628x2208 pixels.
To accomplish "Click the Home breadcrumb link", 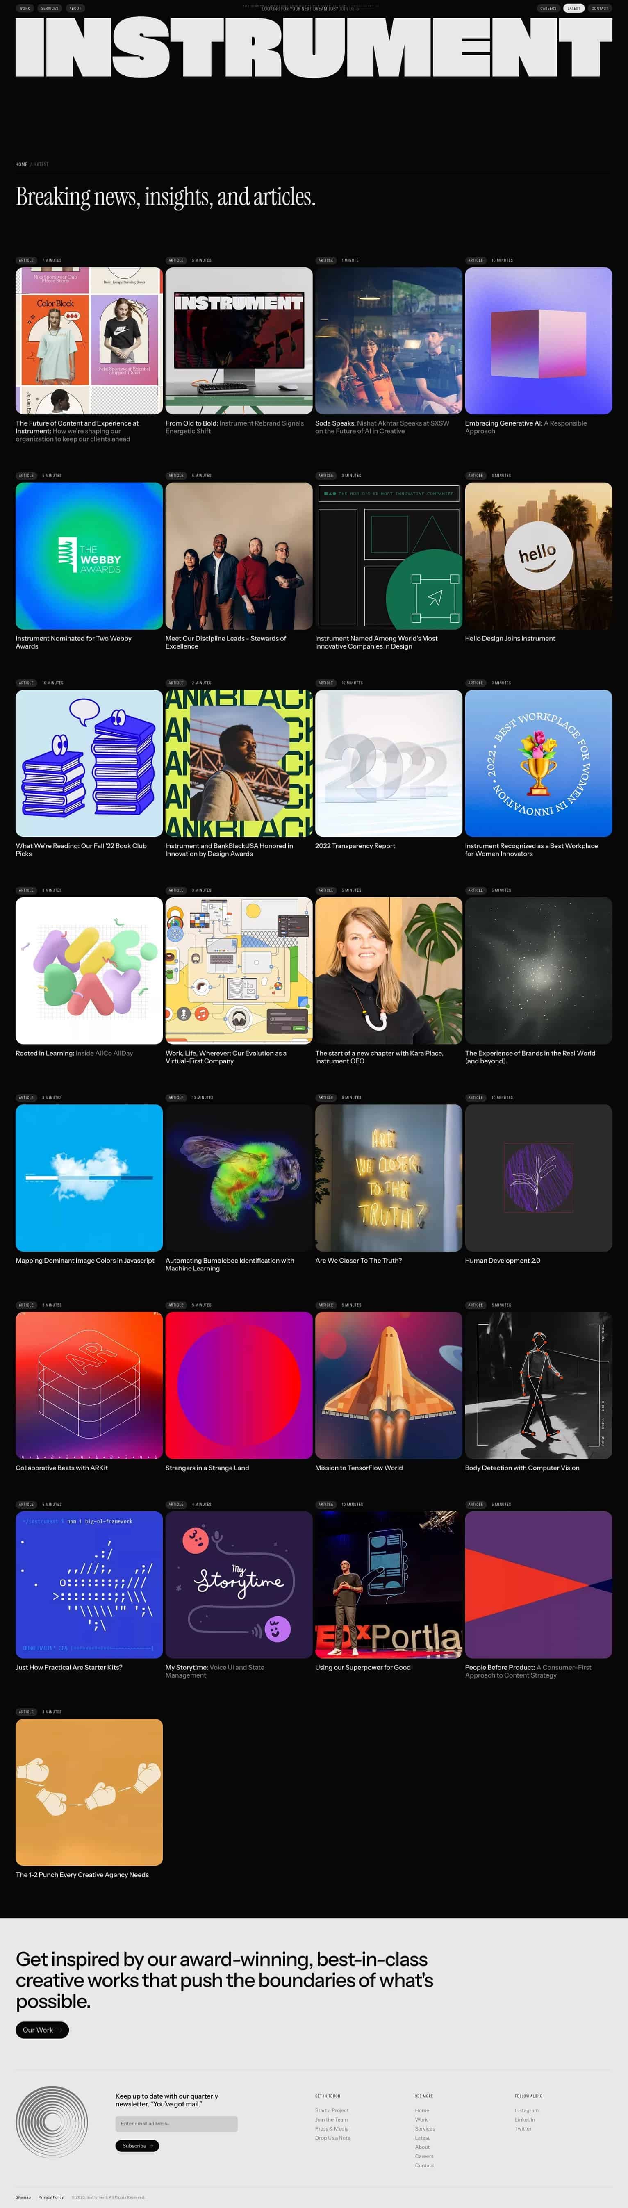I will coord(21,164).
